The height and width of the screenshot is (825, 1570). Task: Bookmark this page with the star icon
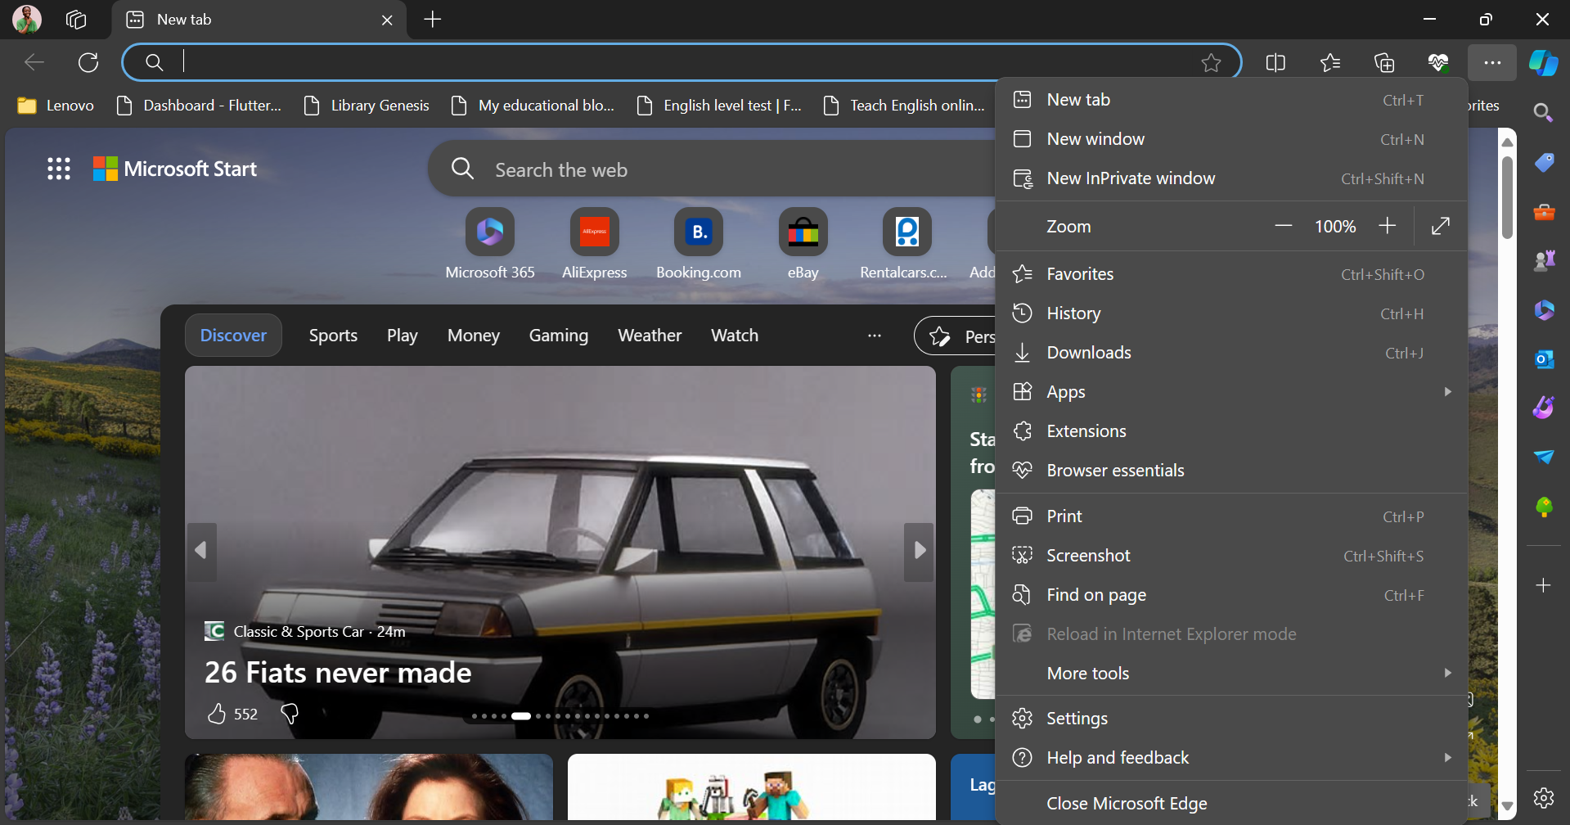coord(1212,62)
